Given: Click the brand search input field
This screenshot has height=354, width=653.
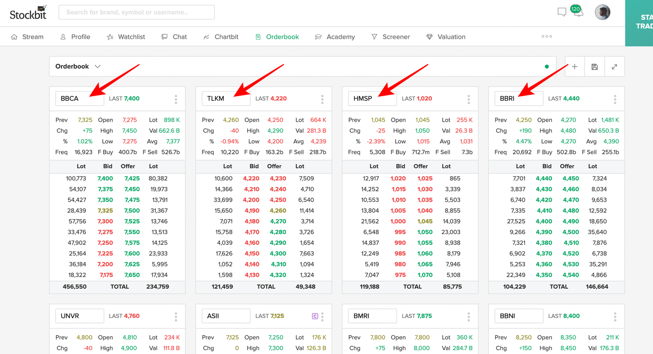Looking at the screenshot, I should [136, 12].
